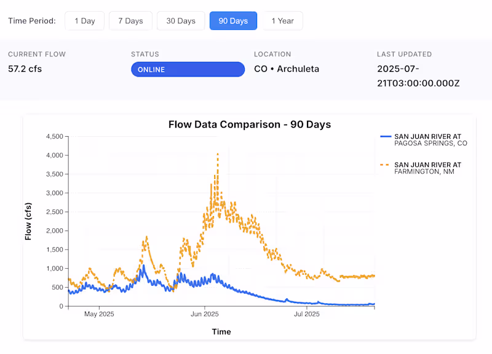This screenshot has height=354, width=492.
Task: Click the dashed orange legend line swatch
Action: click(386, 165)
